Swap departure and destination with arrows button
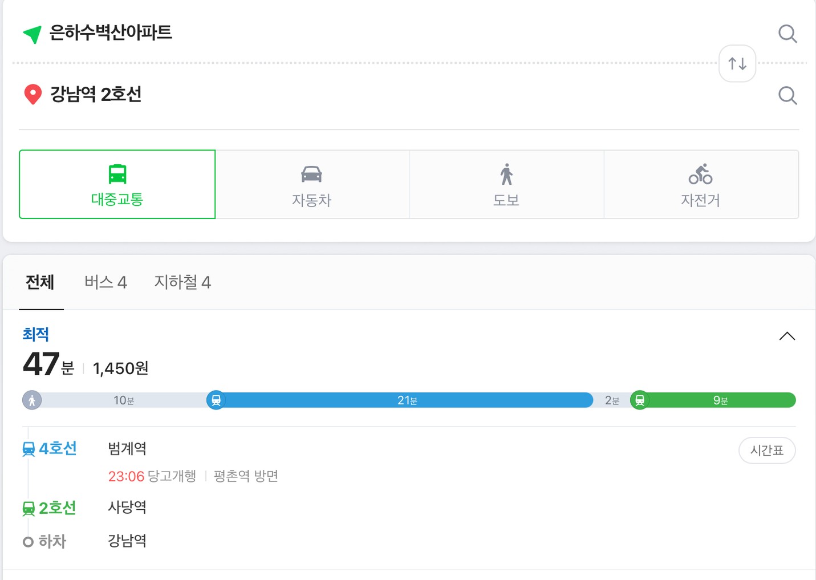This screenshot has height=580, width=816. click(x=737, y=64)
